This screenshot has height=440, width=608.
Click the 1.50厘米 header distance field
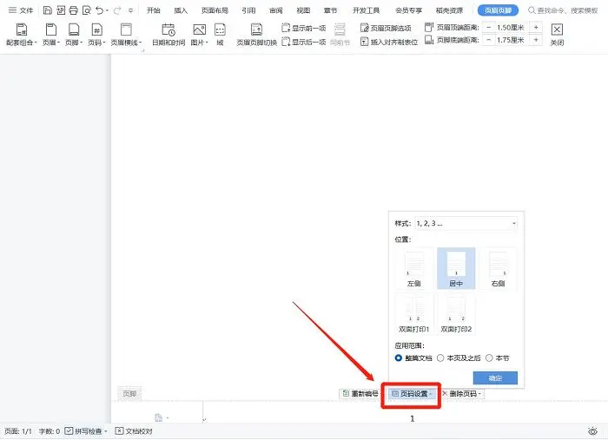512,28
